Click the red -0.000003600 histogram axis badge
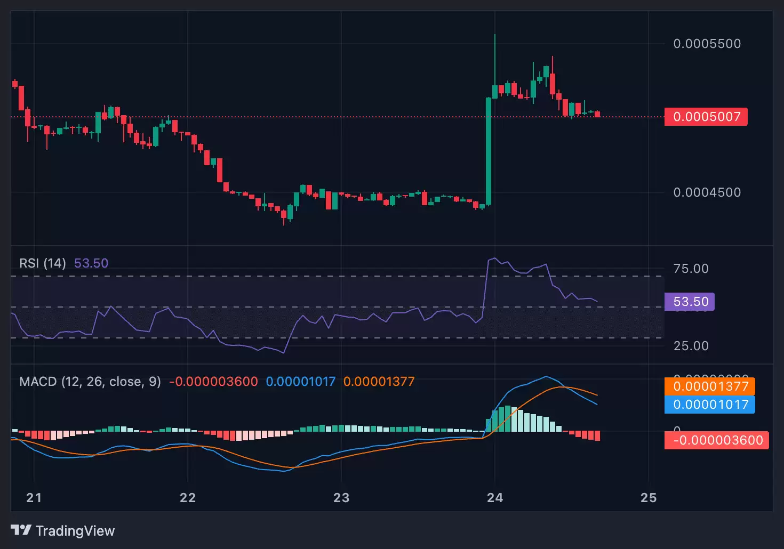This screenshot has width=784, height=549. coord(716,440)
